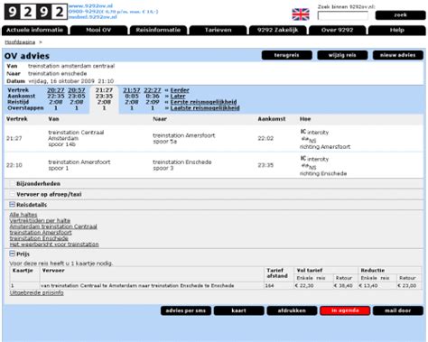Select the 20:27 departure option
Screen dimensions: 428x342
pyautogui.click(x=56, y=90)
